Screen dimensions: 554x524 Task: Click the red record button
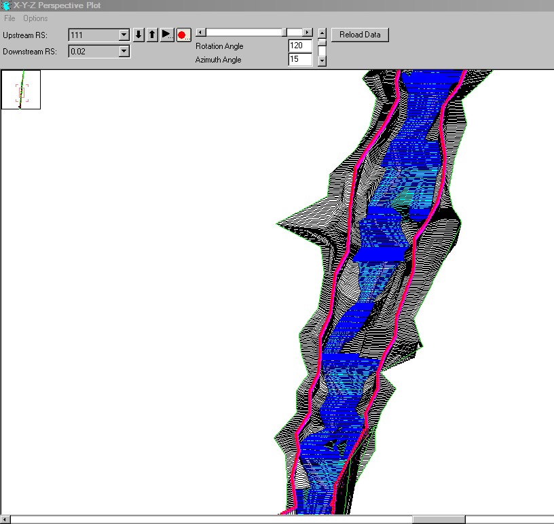(183, 35)
